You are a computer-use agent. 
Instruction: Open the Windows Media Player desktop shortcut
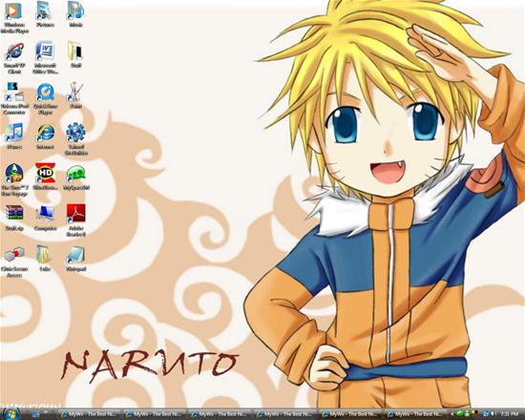pos(14,17)
